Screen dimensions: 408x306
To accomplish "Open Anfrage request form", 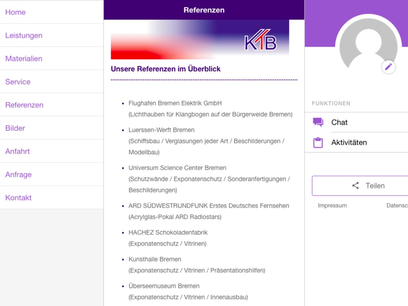I will pyautogui.click(x=51, y=174).
